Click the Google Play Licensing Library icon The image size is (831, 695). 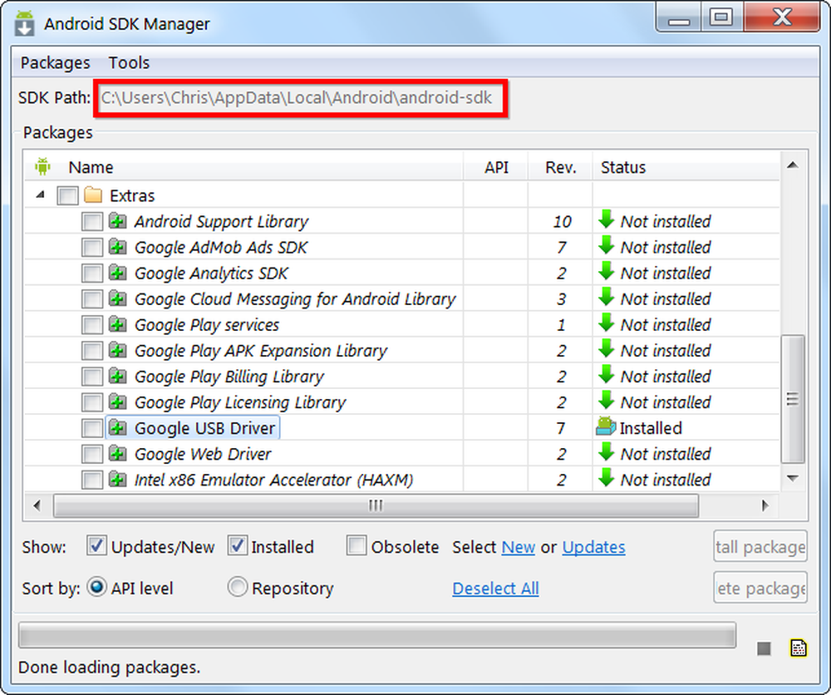click(x=118, y=402)
